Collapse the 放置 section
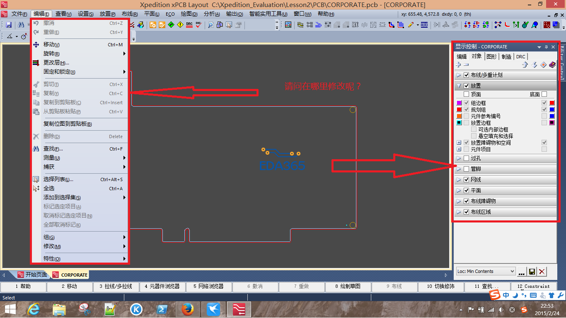 point(459,86)
